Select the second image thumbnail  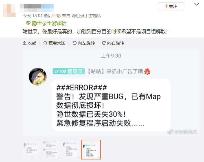[x=52, y=149]
